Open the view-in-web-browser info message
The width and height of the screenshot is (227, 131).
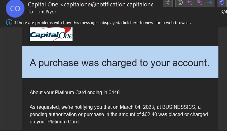[102, 23]
